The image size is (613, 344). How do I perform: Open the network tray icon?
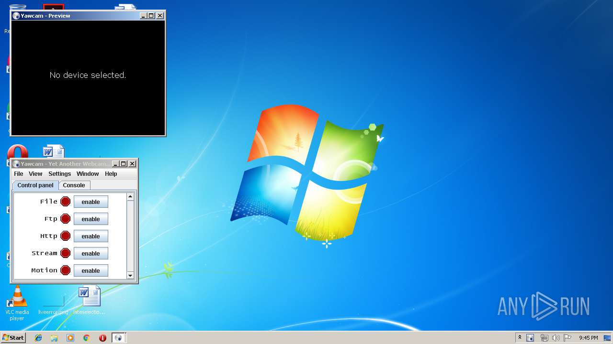(544, 338)
